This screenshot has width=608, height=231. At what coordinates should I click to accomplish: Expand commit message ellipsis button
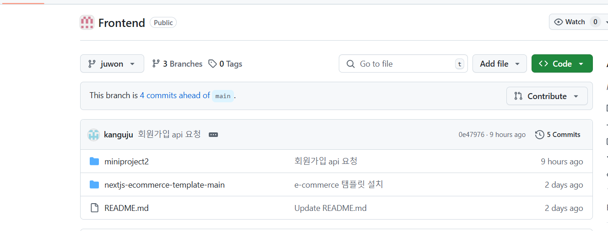tap(213, 135)
